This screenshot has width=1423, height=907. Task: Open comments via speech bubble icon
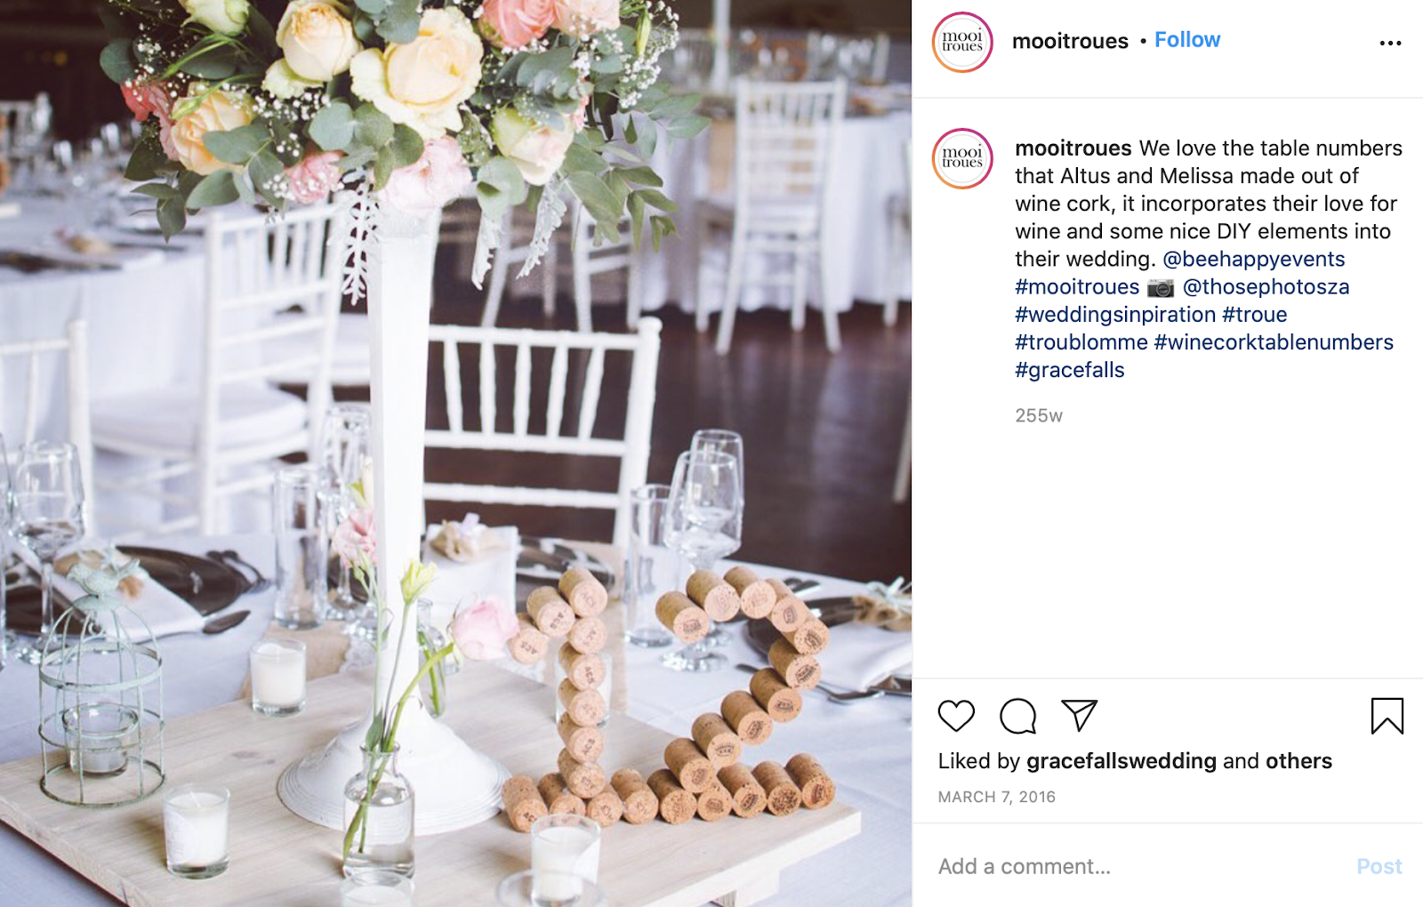1017,716
